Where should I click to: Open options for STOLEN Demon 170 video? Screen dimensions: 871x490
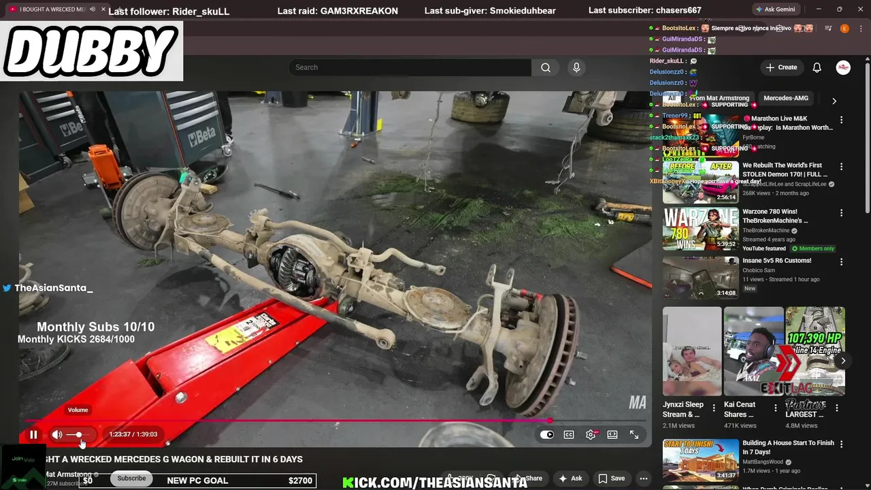(841, 167)
